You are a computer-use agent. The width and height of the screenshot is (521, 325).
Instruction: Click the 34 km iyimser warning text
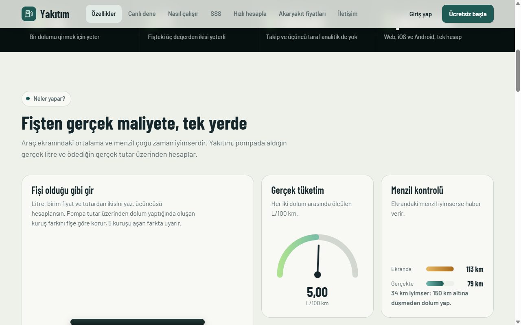point(430,298)
